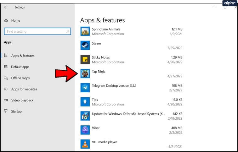Image resolution: width=238 pixels, height=152 pixels.
Task: Select Apps & features in the sidebar
Action: (x=23, y=56)
